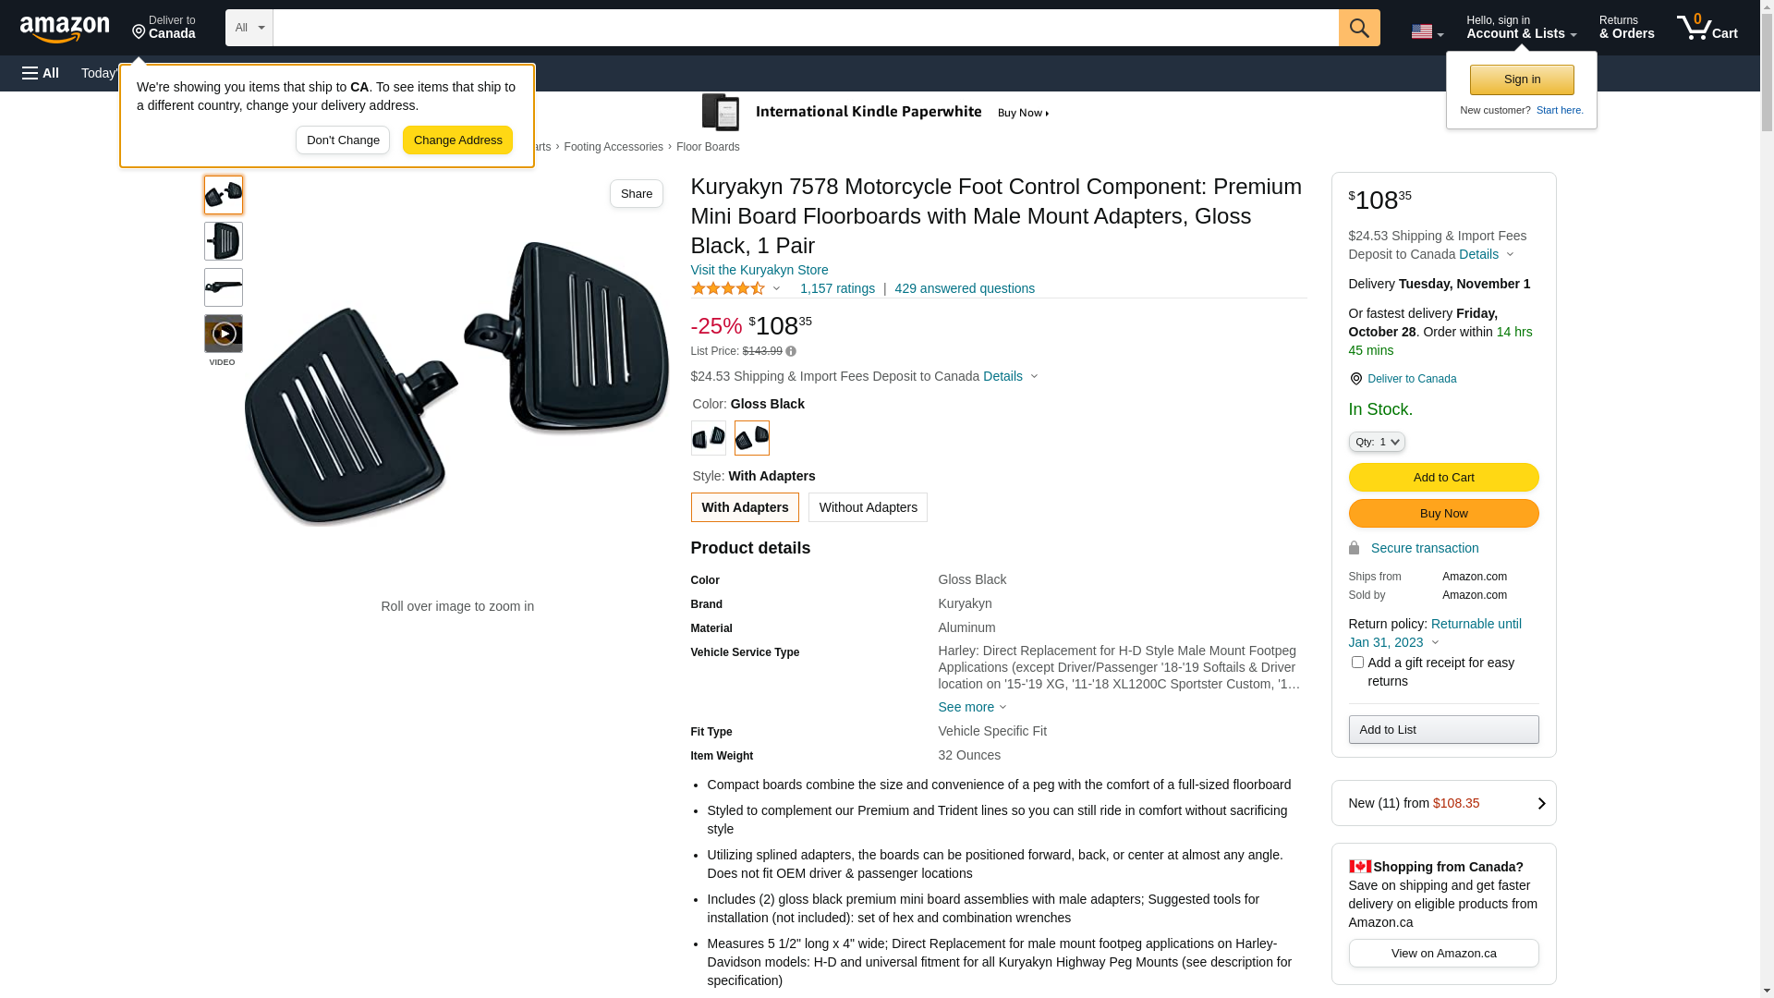Choose the first color swatch option
Image resolution: width=1774 pixels, height=998 pixels.
(709, 438)
